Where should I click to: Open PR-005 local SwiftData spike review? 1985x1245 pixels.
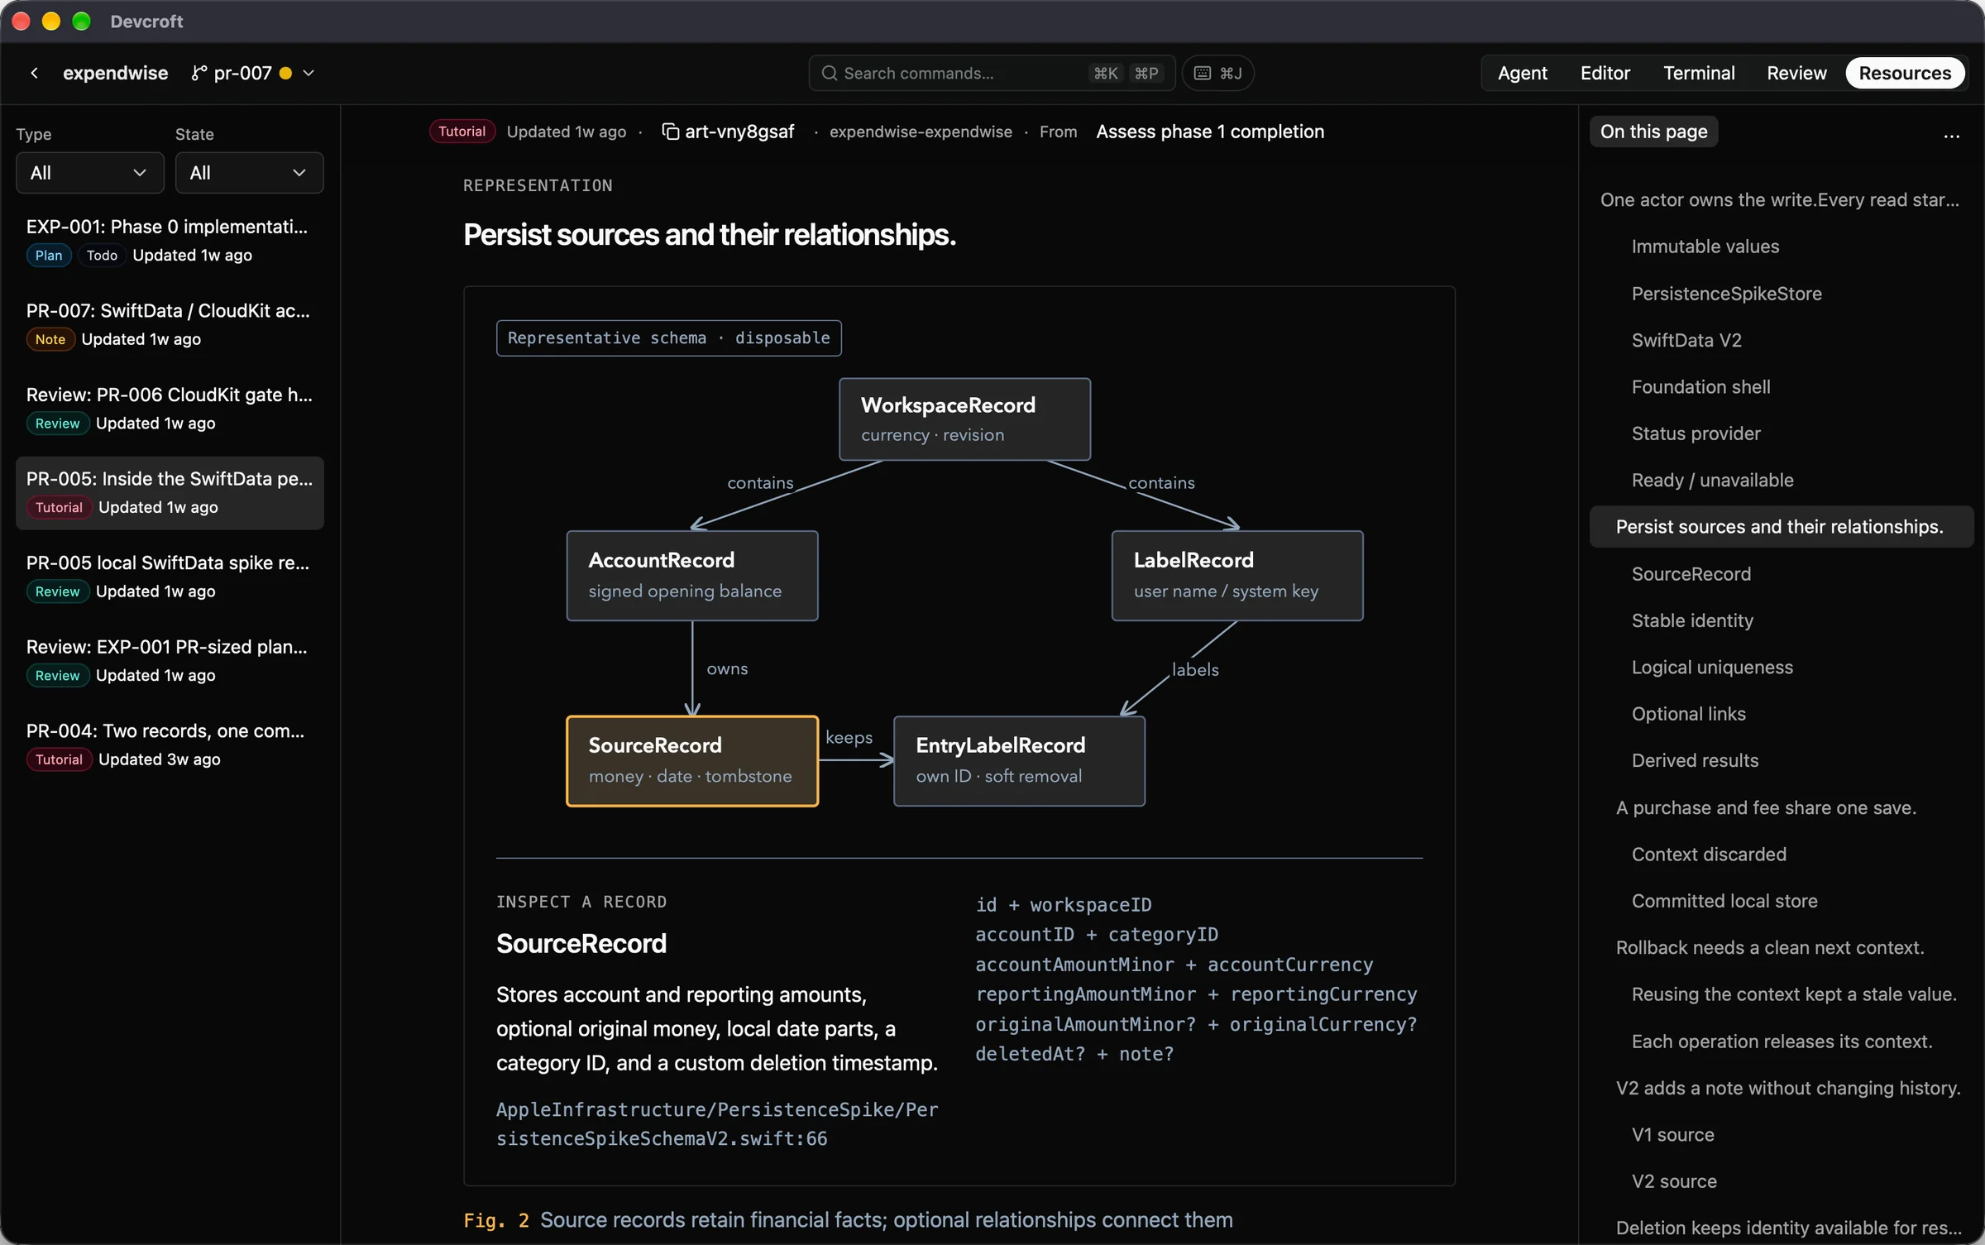[x=170, y=577]
